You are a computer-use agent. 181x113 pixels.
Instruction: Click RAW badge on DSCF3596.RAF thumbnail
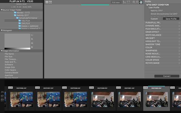(x=10, y=88)
